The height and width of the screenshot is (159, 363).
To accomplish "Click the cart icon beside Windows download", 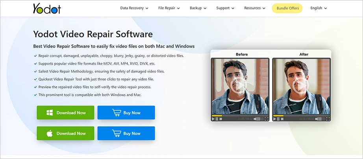I will [117, 113].
